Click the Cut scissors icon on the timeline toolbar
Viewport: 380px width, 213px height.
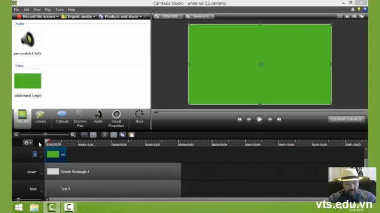click(104, 135)
